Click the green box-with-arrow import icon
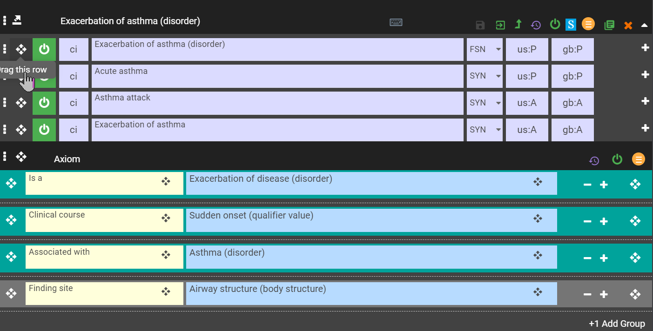 tap(500, 25)
